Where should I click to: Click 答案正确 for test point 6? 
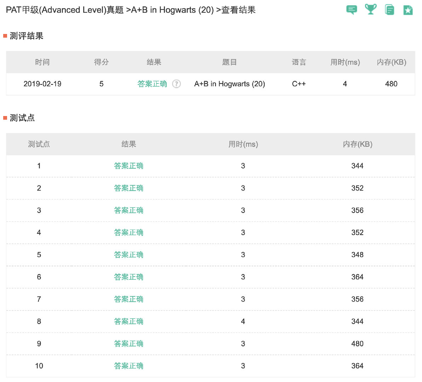click(129, 277)
